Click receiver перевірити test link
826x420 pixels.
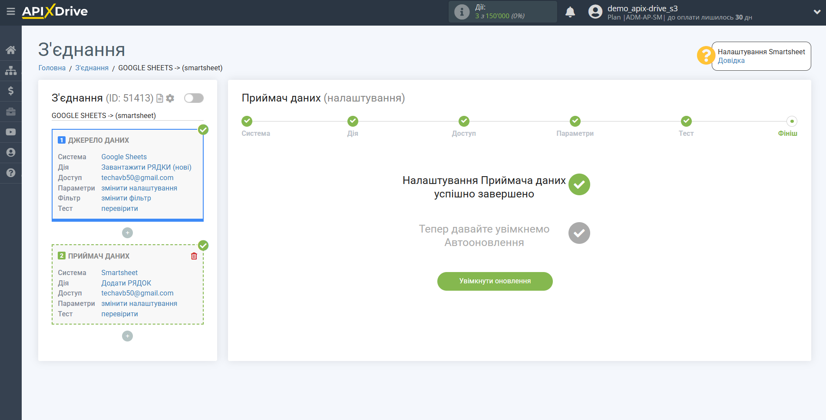coord(119,314)
